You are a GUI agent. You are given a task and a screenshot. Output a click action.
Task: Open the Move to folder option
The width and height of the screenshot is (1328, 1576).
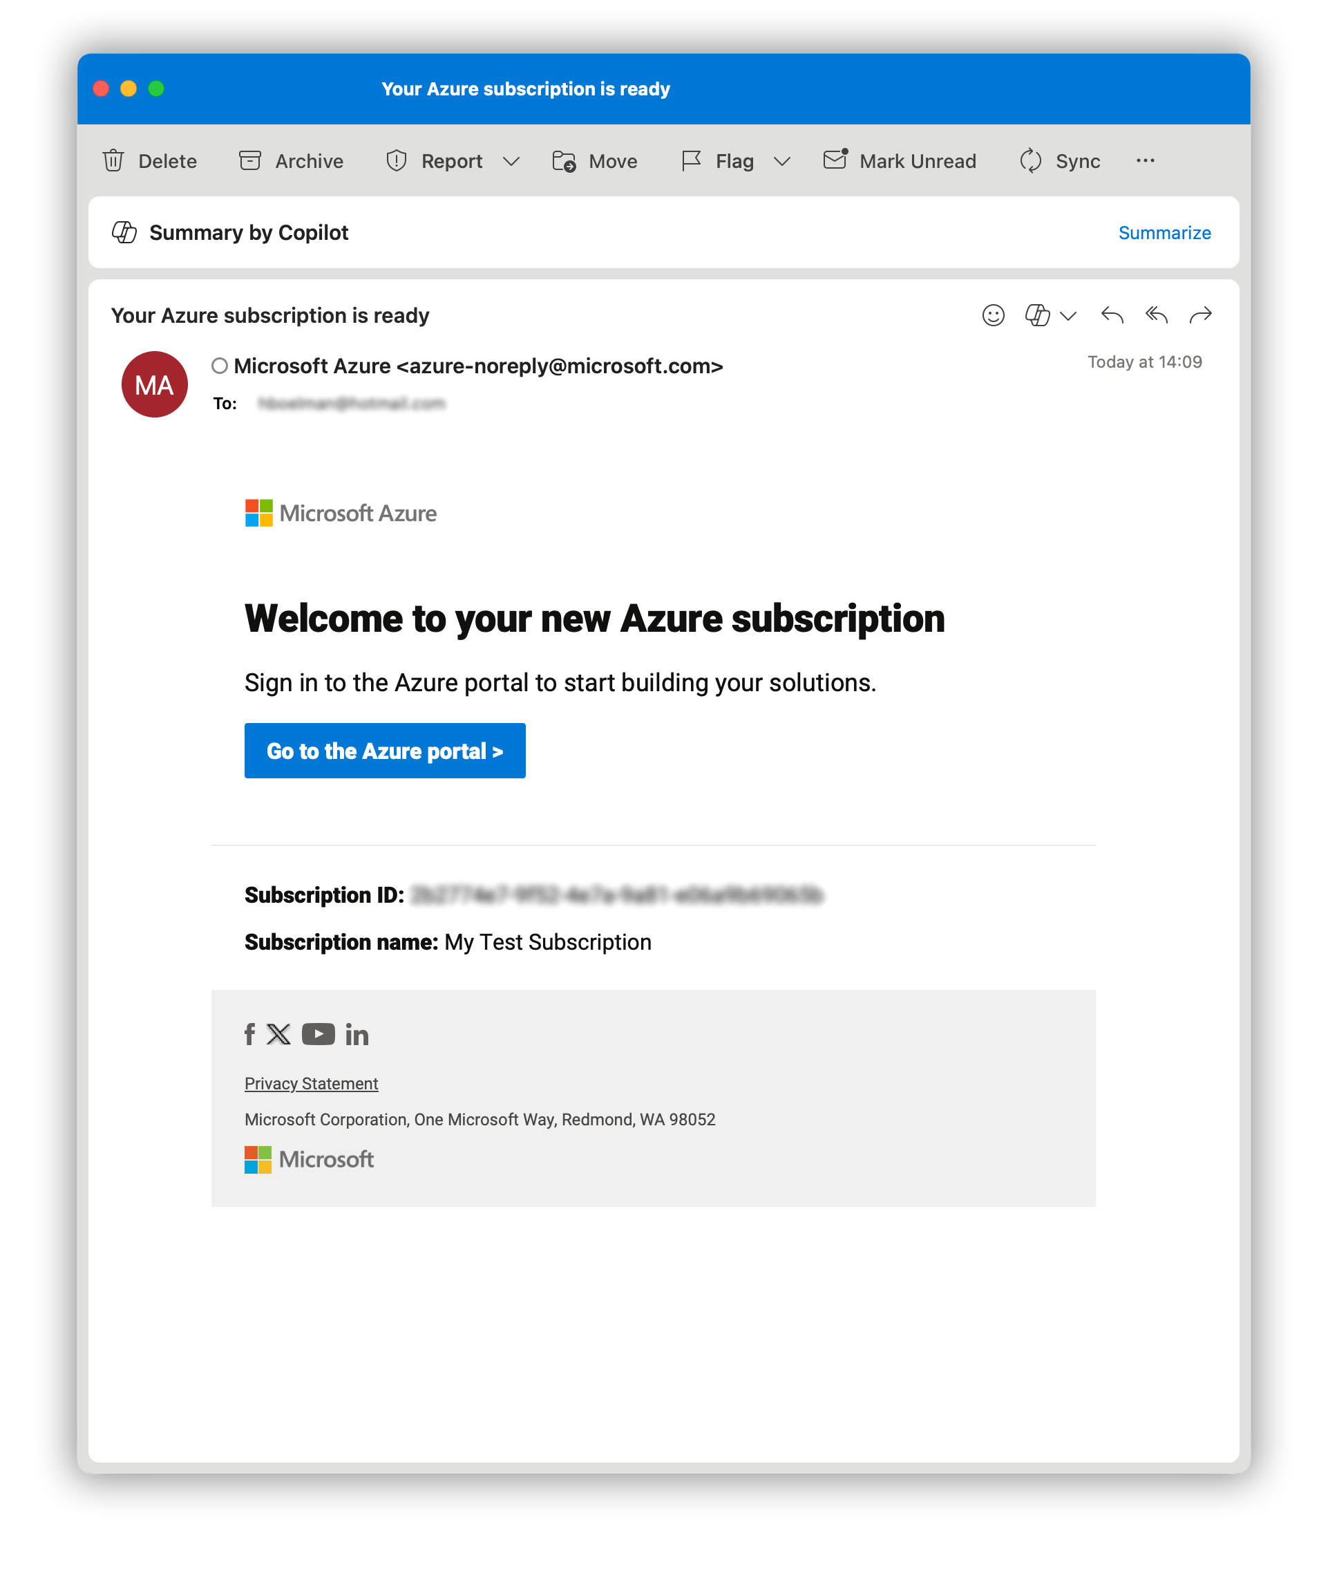595,161
